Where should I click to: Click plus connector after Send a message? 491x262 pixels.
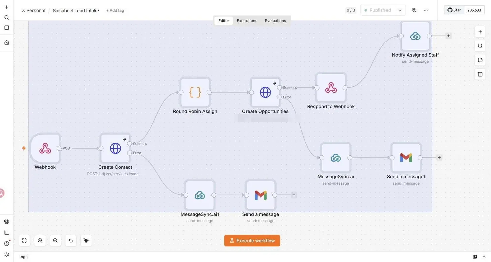(294, 195)
